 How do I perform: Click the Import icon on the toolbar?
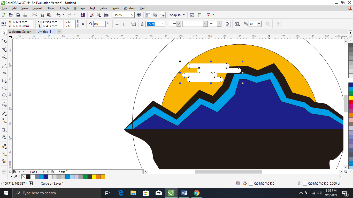coord(92,15)
